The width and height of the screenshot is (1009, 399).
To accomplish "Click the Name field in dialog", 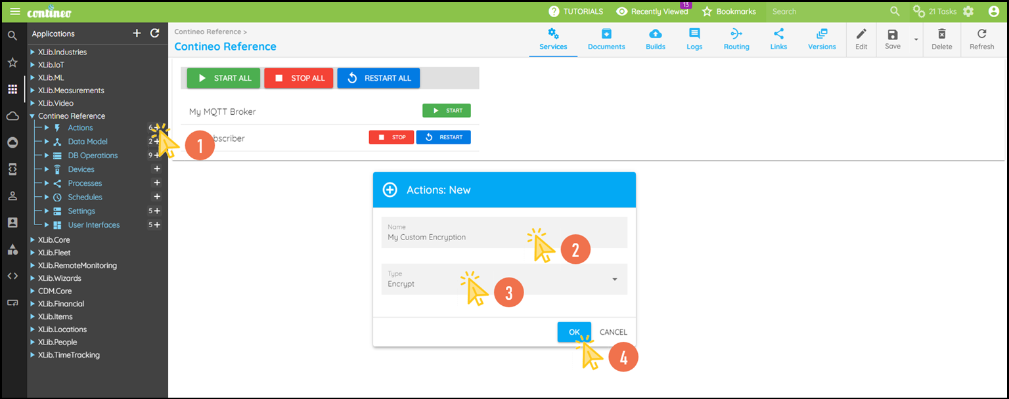I will [504, 233].
